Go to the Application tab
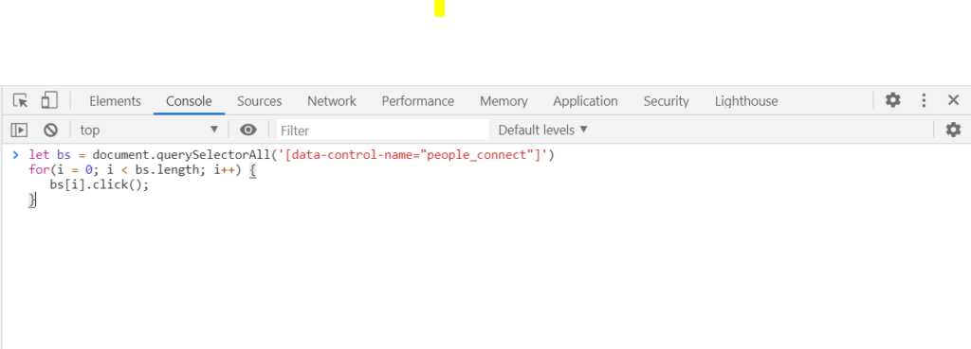This screenshot has width=971, height=349. 585,101
